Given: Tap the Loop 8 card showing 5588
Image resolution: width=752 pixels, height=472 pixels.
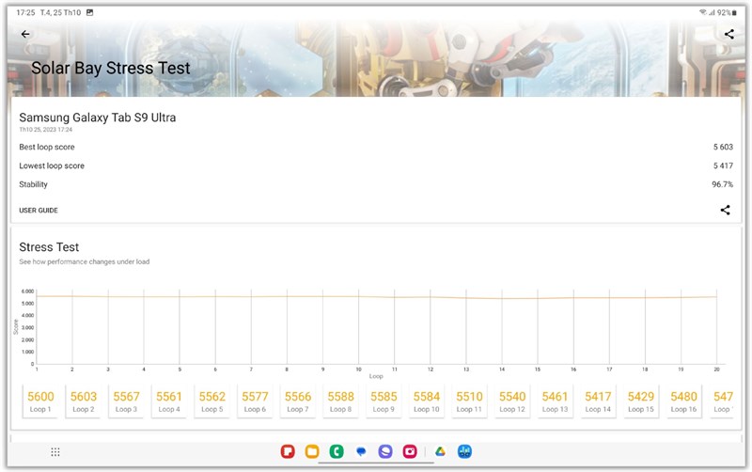Looking at the screenshot, I should tap(340, 401).
